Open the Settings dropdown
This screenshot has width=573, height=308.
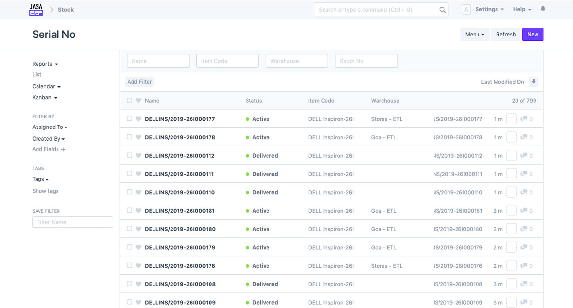(489, 10)
